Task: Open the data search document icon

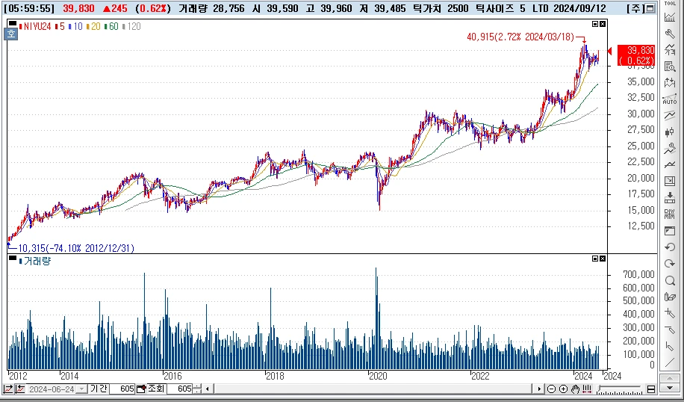Action: (670, 67)
